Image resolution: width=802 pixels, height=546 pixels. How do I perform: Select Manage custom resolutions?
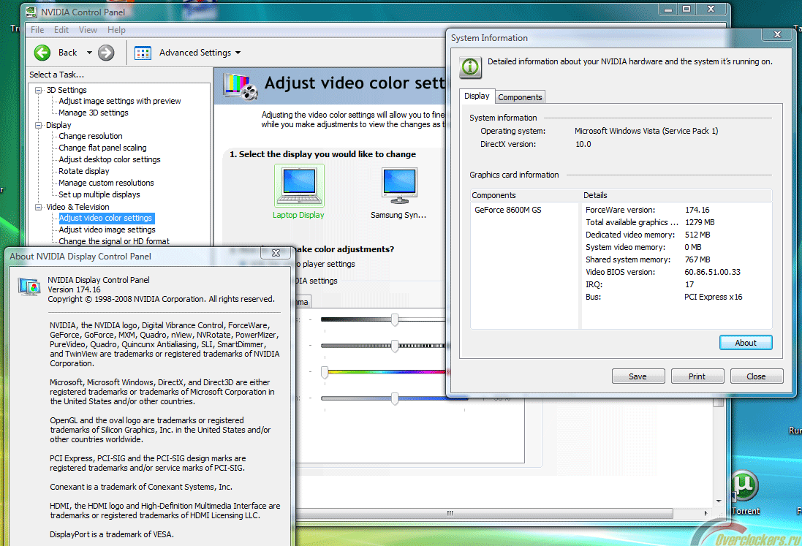[107, 183]
